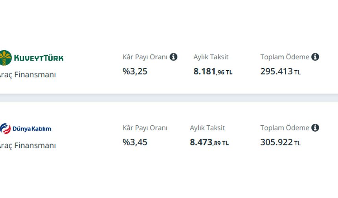
Task: Click Aylık Taksit label in Dünya Katılım row
Action: (x=207, y=128)
